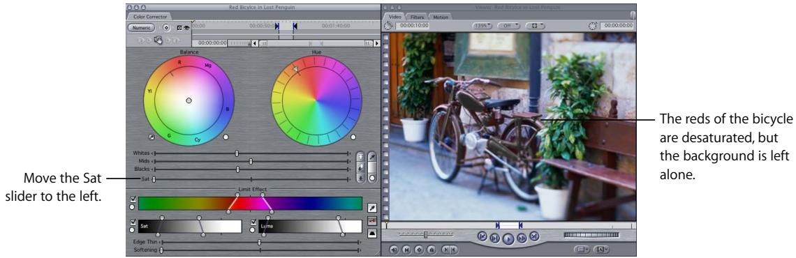Click the right scroll arrow of keyframe timeline
796x258 pixels.
(x=376, y=43)
